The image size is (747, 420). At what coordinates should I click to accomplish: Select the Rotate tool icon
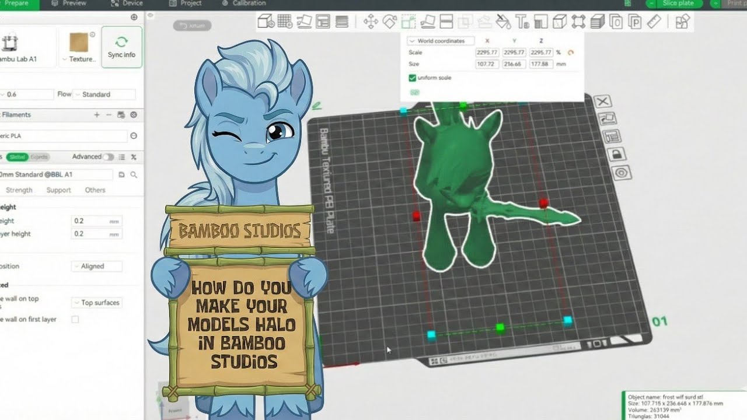(x=389, y=22)
